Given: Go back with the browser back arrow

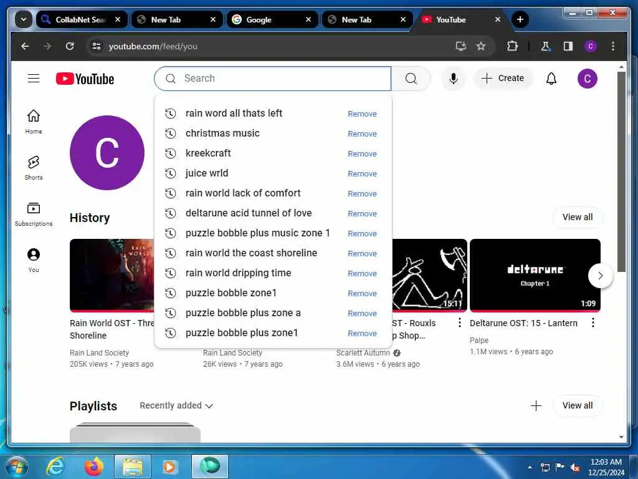Looking at the screenshot, I should [25, 46].
